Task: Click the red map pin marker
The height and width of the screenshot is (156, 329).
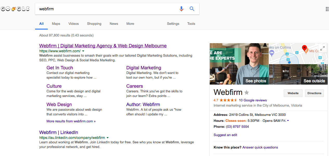Action: [304, 48]
